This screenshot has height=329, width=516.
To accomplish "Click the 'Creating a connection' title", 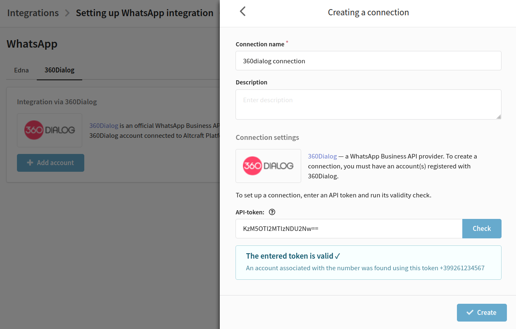I will coord(369,12).
